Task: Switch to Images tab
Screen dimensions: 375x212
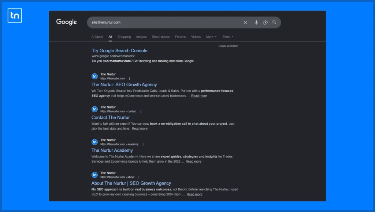Action: (141, 37)
